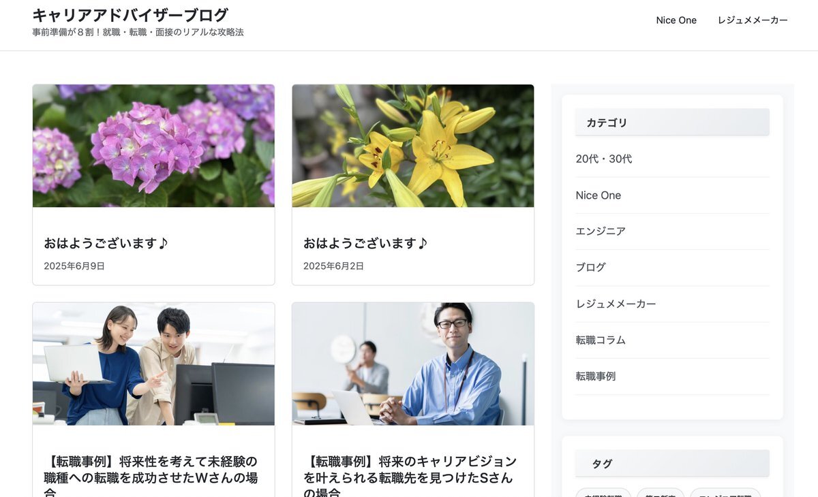Open the purple hydrangea post thumbnail
Image resolution: width=818 pixels, height=497 pixels.
(153, 146)
